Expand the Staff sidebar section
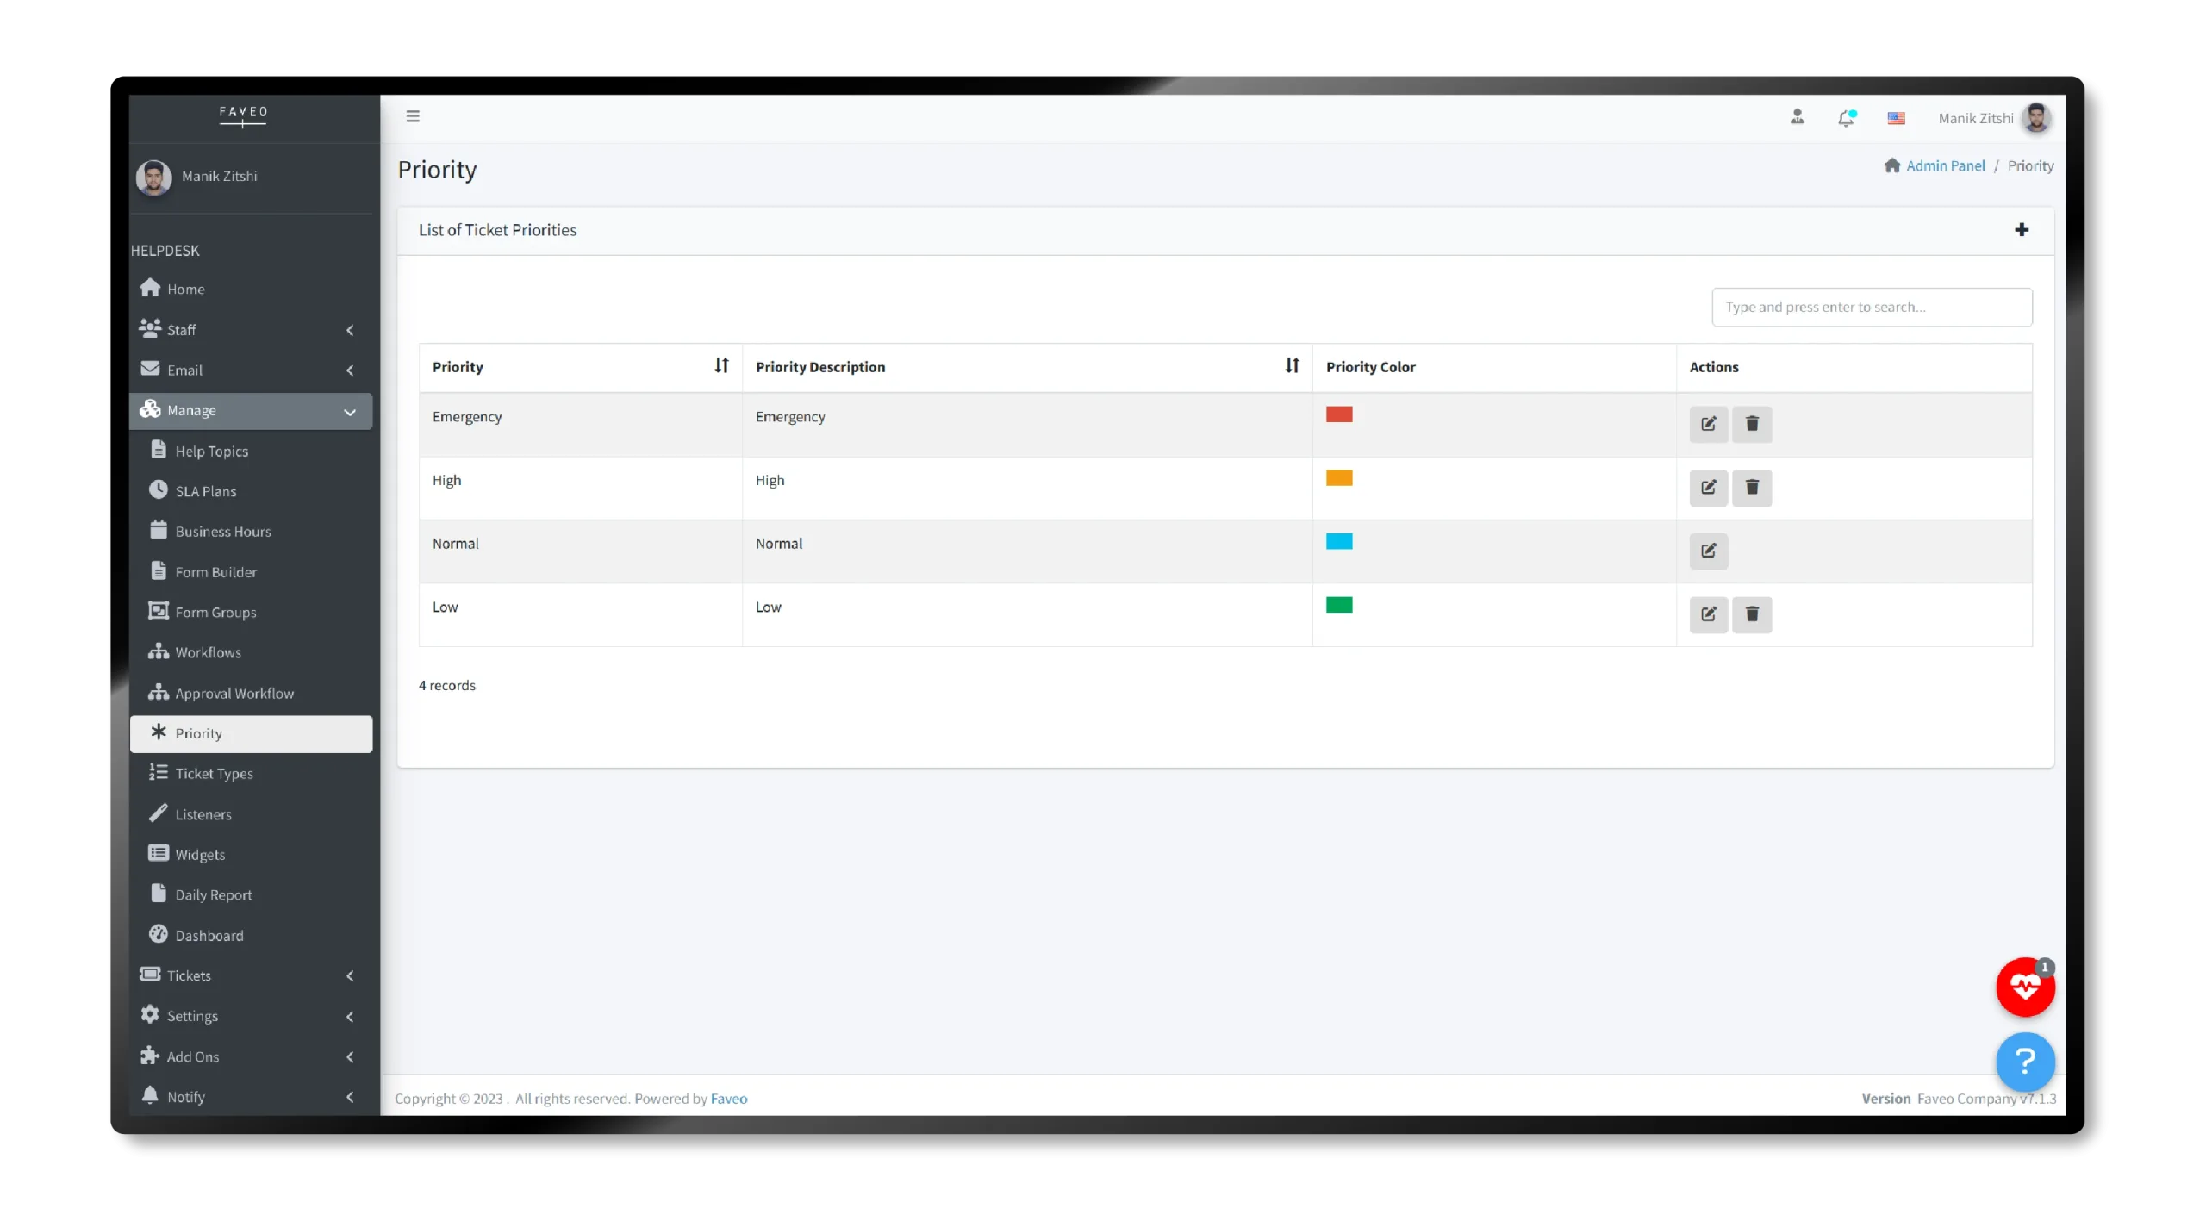 point(251,329)
